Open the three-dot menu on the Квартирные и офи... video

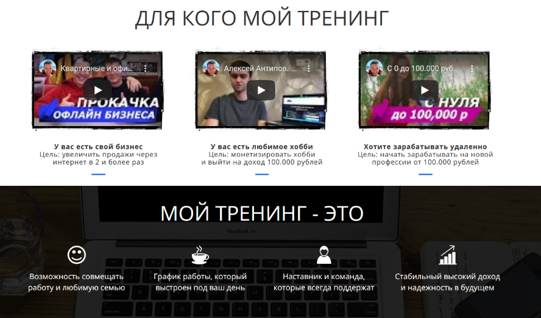(145, 69)
